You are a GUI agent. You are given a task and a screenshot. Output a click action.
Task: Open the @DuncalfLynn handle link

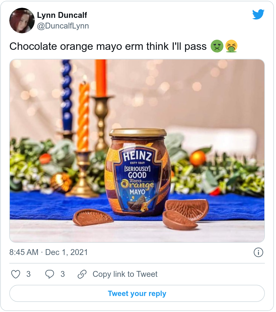63,26
